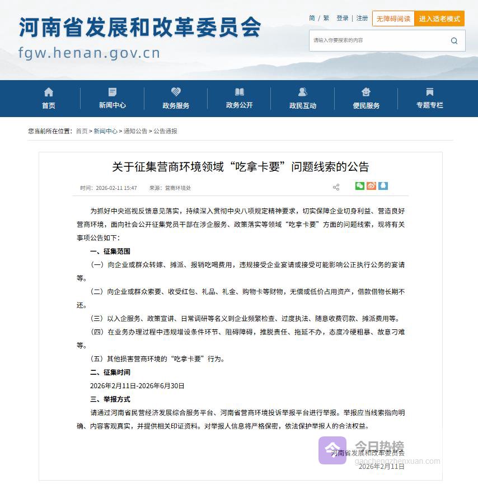Open 政务服务 in the navigation bar
This screenshot has height=484, width=478.
176,99
